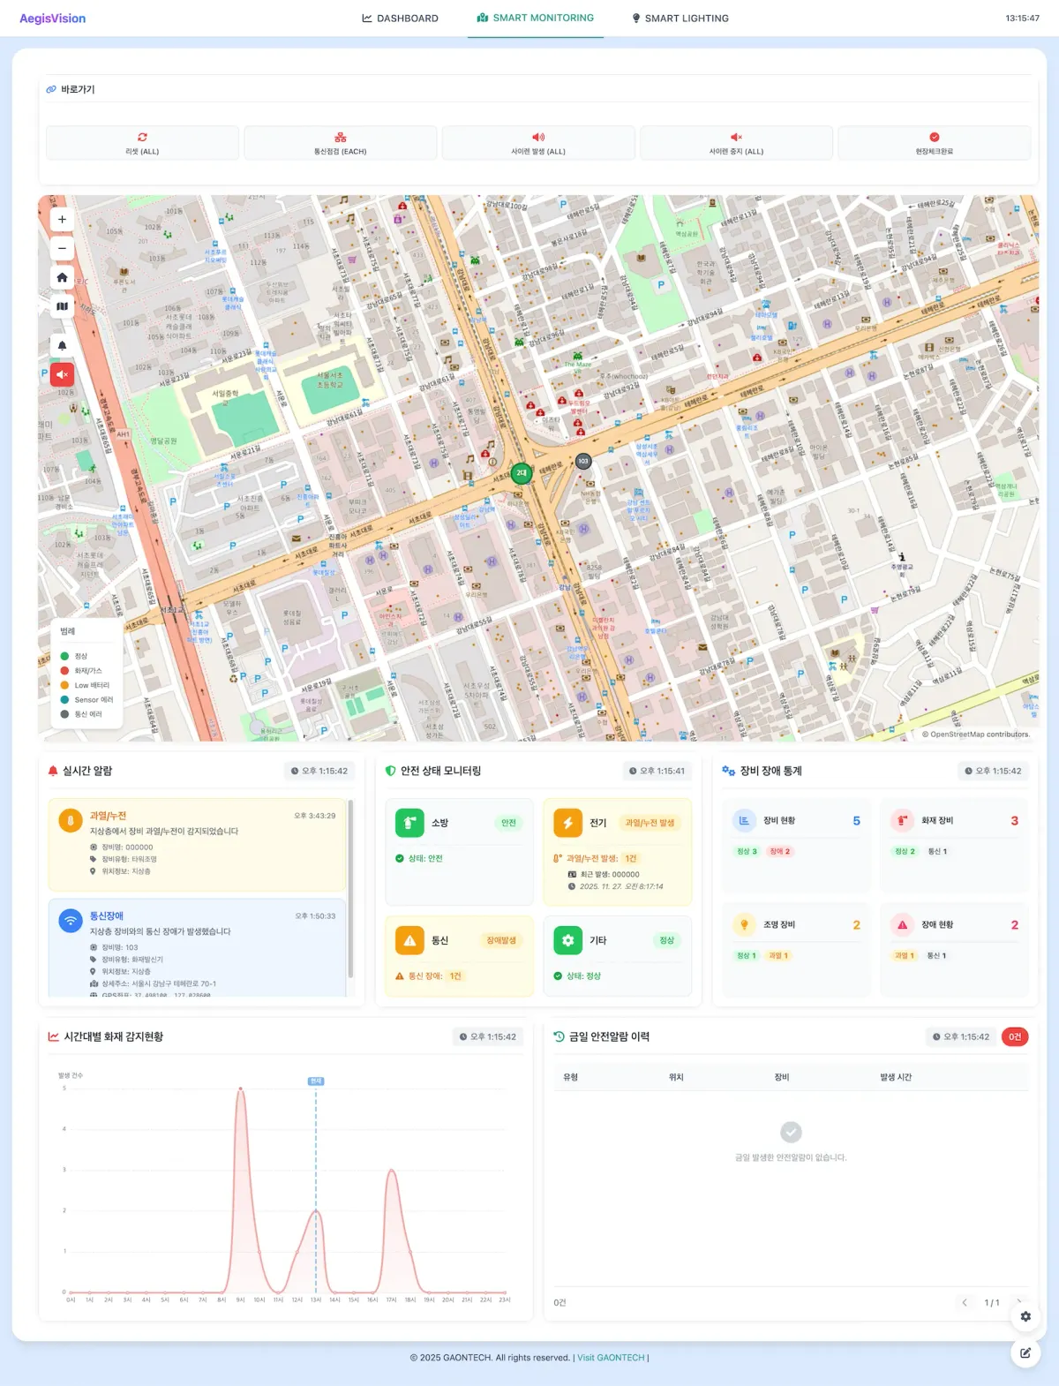Toggle the red siren mute button

pyautogui.click(x=62, y=374)
